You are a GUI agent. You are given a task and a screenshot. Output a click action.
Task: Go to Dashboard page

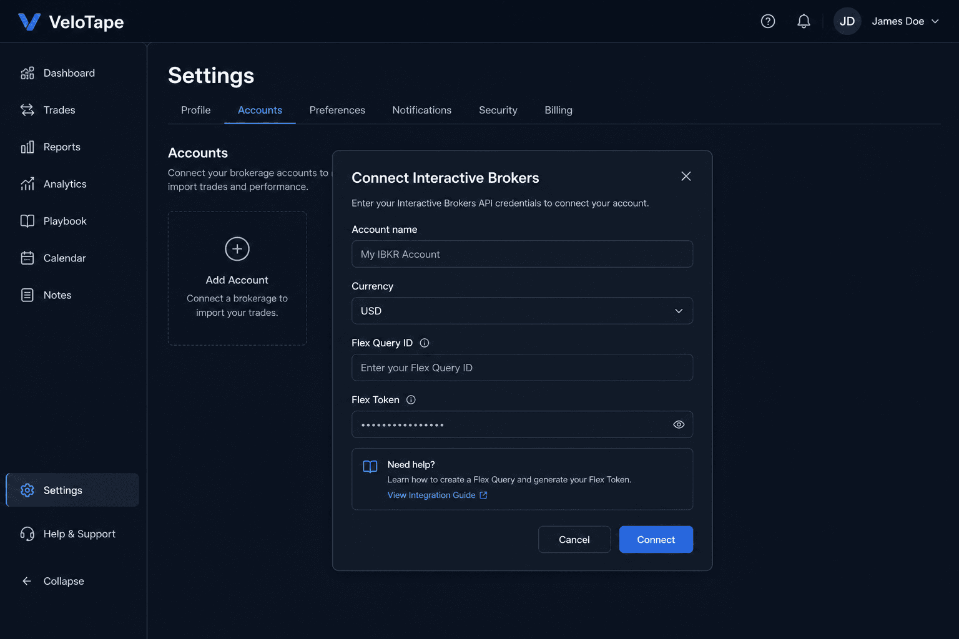69,73
